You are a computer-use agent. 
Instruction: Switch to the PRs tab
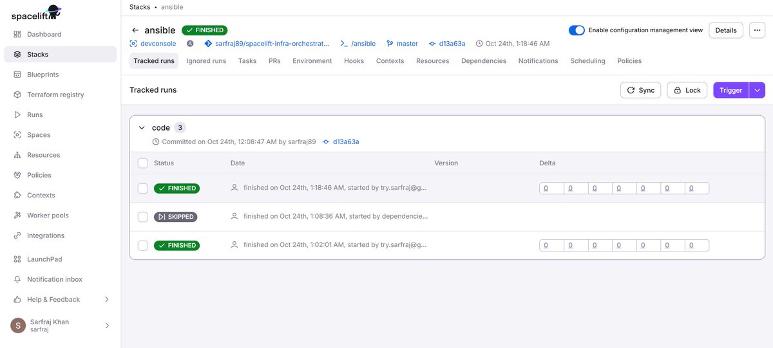click(x=274, y=61)
